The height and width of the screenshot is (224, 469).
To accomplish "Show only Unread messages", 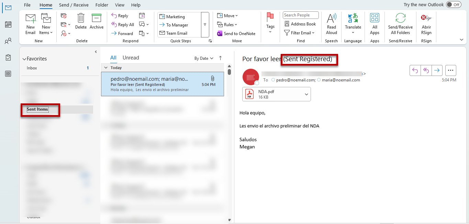I will click(x=131, y=58).
